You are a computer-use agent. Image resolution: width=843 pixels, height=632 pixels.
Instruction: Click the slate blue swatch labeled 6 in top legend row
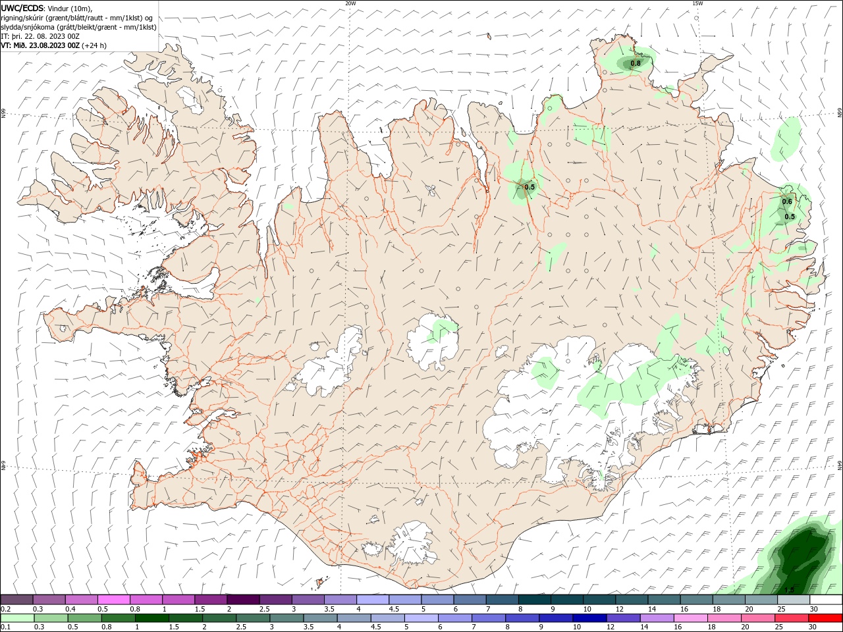pyautogui.click(x=469, y=600)
